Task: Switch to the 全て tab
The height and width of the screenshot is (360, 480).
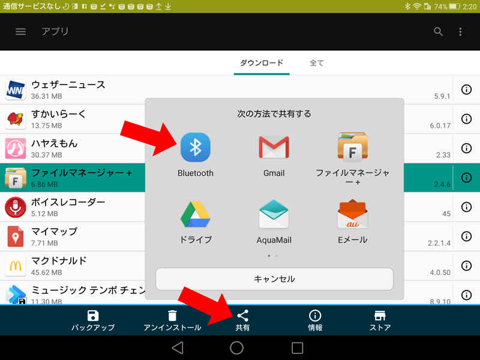Action: pos(317,63)
